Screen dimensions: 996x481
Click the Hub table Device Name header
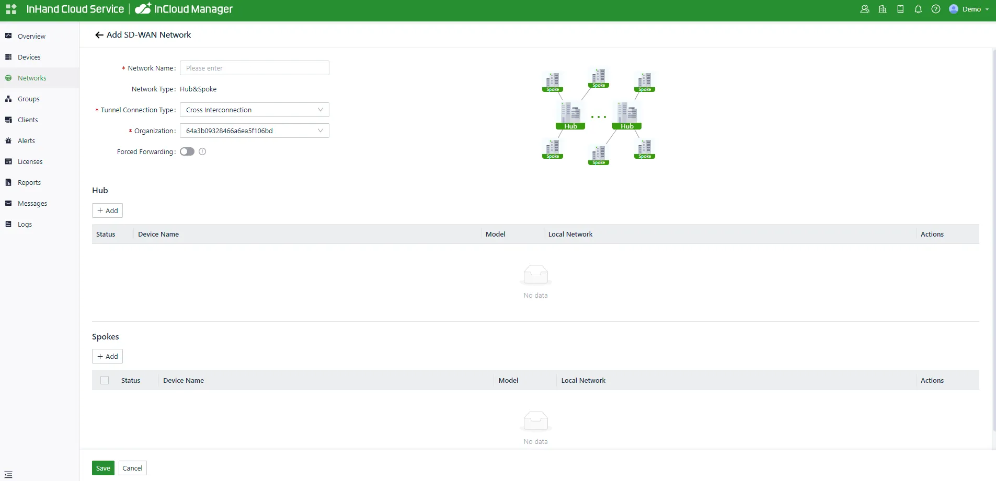click(x=158, y=234)
